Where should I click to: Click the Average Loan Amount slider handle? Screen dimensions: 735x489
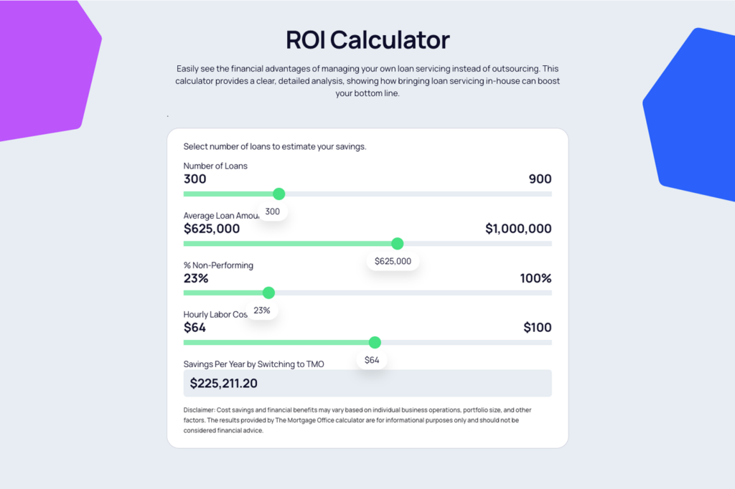pyautogui.click(x=397, y=243)
